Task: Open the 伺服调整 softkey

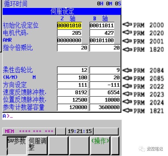Action: click(38, 146)
